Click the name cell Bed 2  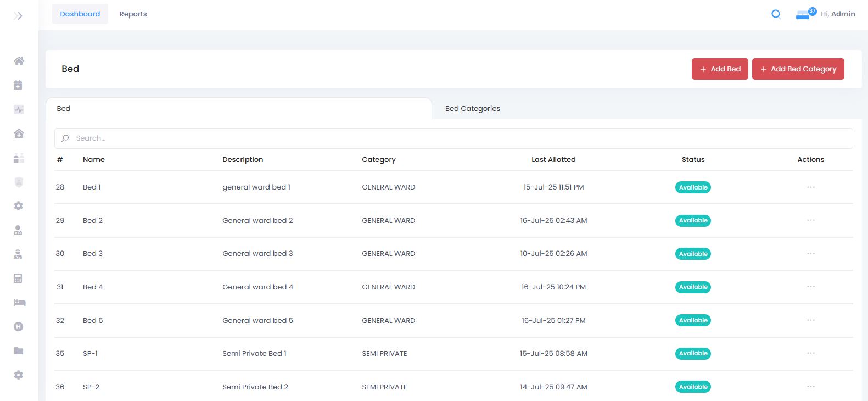click(x=93, y=221)
